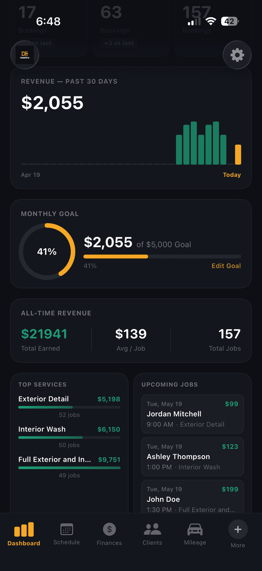Tap the Upcoming Jobs heading

click(170, 384)
